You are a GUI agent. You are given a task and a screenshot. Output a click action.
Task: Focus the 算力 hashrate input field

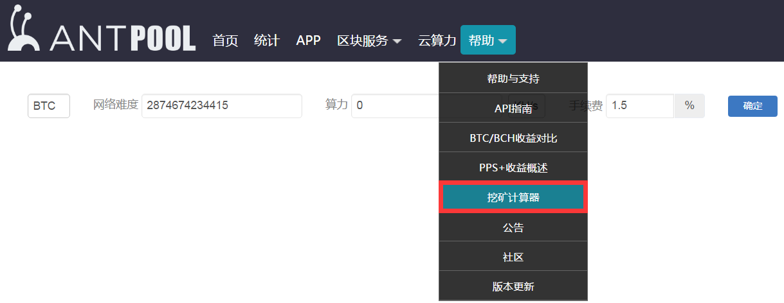point(394,106)
